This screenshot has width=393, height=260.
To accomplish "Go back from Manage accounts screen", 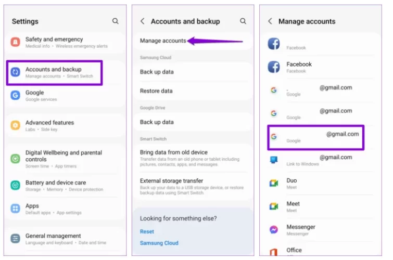I will [x=270, y=21].
